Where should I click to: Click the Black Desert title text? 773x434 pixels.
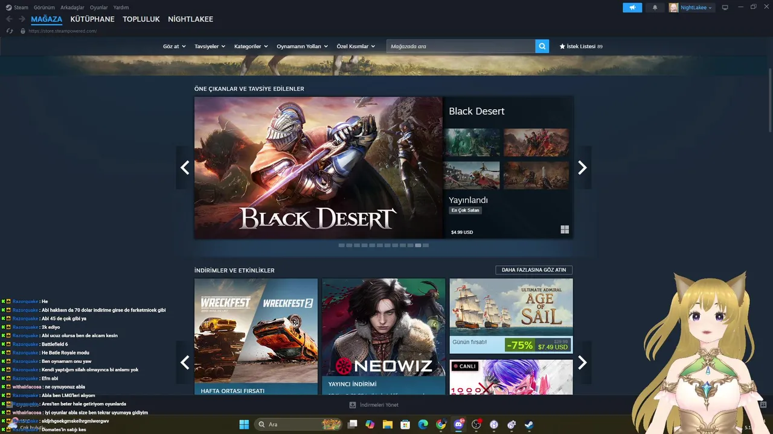(476, 112)
